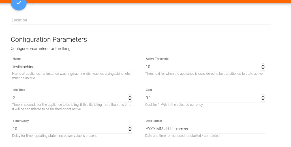Edit the Cost number field

pyautogui.click(x=201, y=98)
